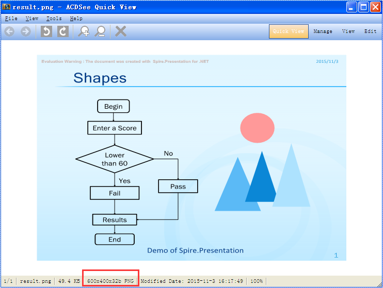Image resolution: width=383 pixels, height=288 pixels.
Task: Zoom out with magnifier minus
Action: (100, 31)
